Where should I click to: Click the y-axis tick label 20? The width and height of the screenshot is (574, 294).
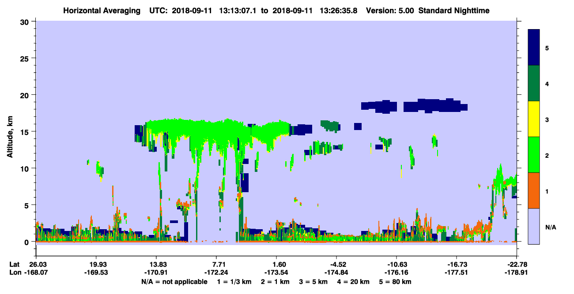point(26,95)
